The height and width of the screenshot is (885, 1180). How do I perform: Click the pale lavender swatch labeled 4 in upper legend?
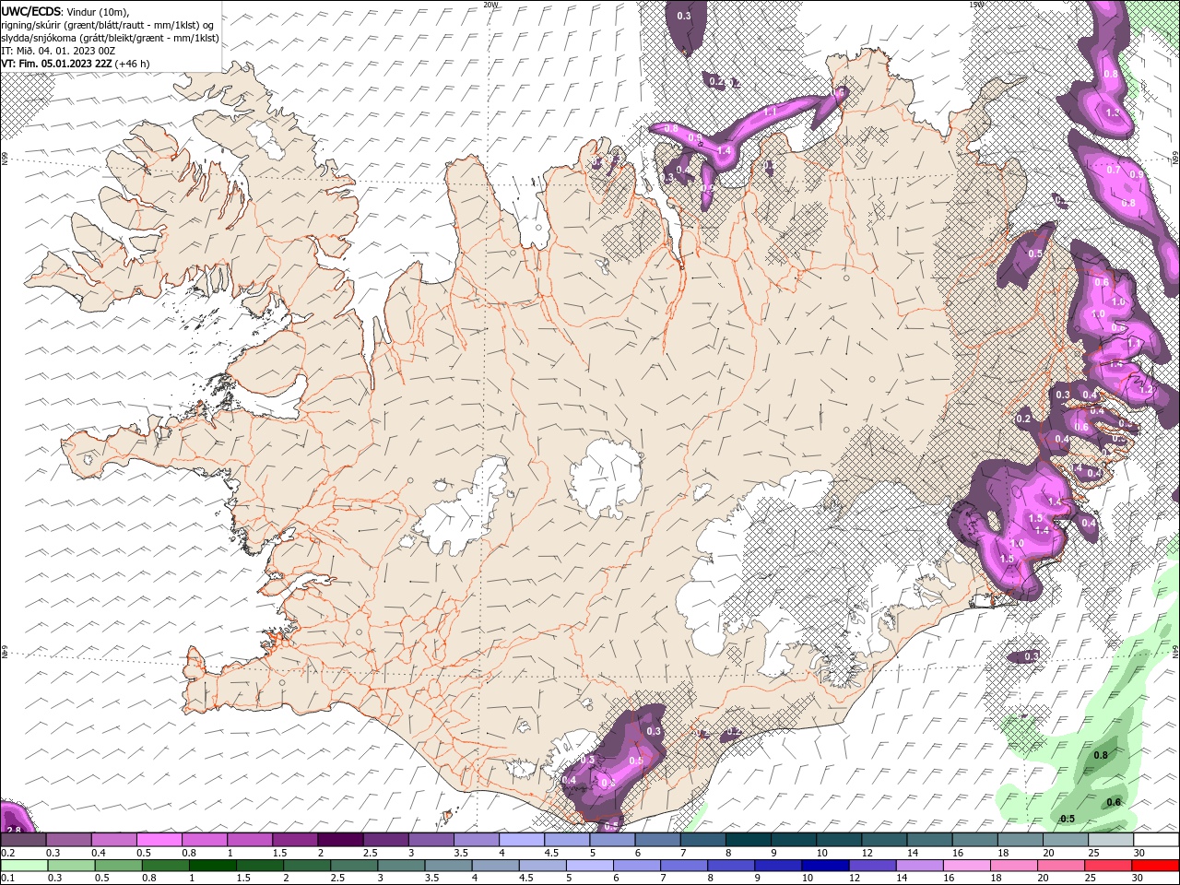click(521, 840)
